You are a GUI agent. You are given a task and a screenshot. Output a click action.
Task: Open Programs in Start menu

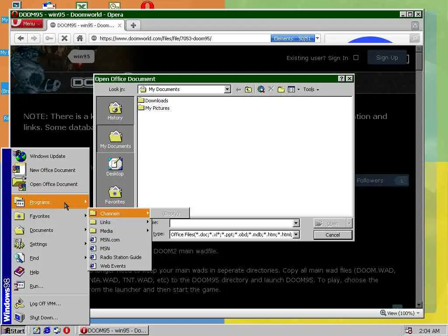pos(50,202)
